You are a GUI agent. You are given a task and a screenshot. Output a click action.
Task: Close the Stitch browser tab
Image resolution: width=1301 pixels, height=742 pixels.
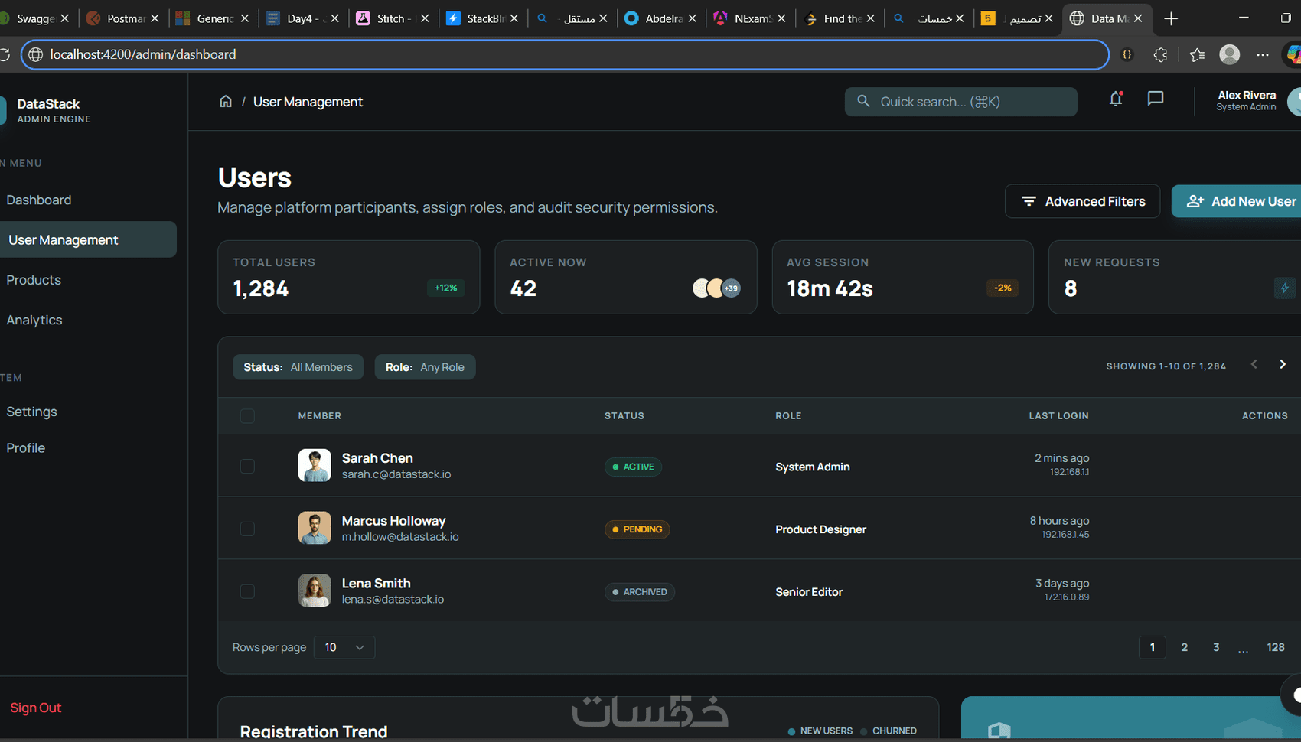point(425,18)
